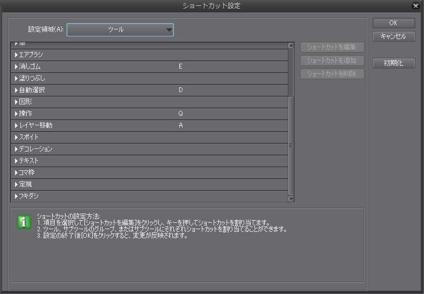Viewport: 424px width, 294px height.
Task: Click the OK button
Action: 394,23
